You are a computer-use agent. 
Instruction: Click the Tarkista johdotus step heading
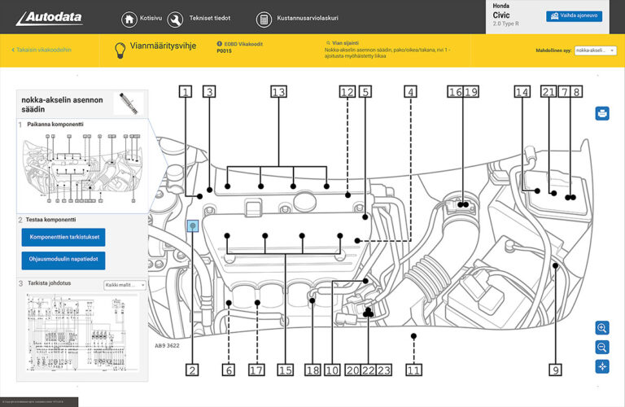(x=50, y=283)
